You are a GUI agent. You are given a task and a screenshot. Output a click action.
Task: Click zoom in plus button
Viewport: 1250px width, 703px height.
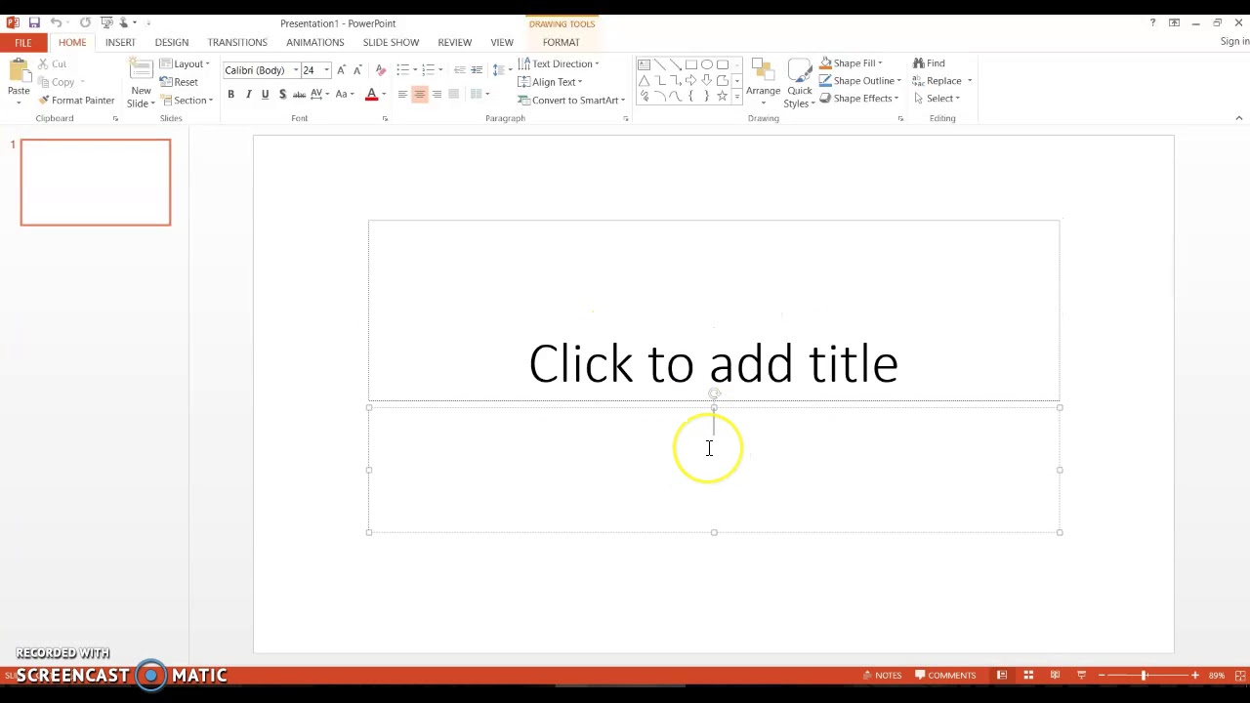click(x=1194, y=675)
